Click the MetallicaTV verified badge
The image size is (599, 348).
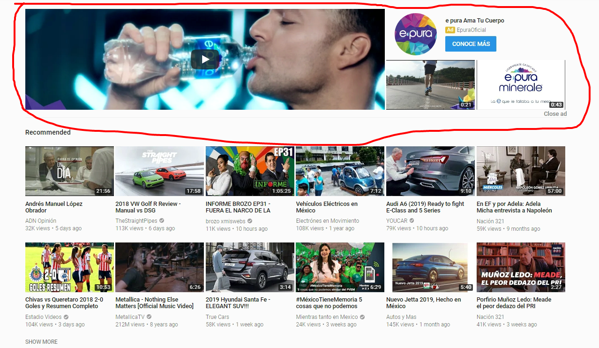[149, 316]
